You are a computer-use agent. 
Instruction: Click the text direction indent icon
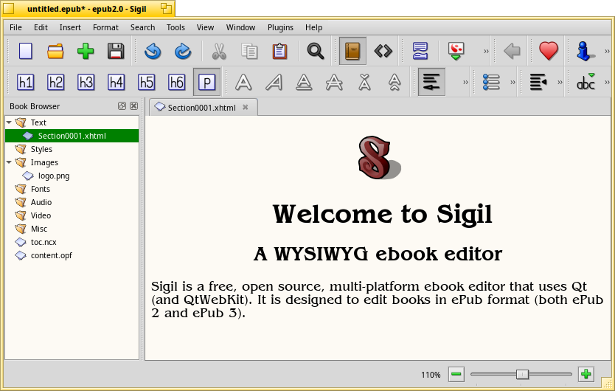tap(538, 82)
